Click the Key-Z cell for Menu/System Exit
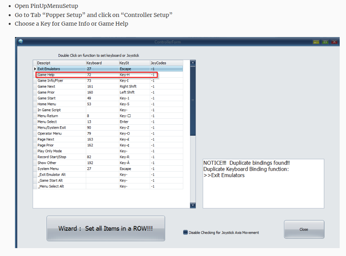Screen dimensions: 346x256 point(135,127)
